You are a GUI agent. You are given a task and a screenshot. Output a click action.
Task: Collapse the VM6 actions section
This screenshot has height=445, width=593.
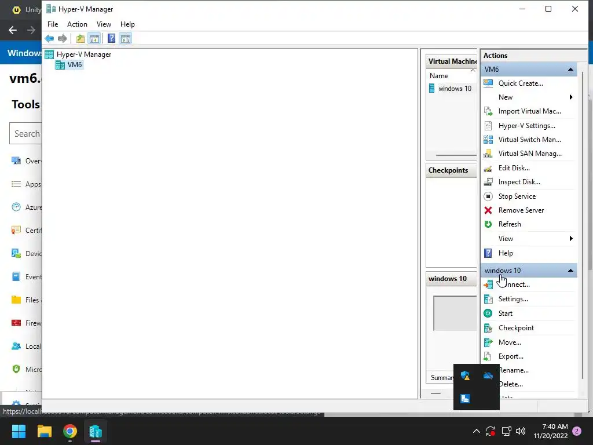click(x=570, y=70)
